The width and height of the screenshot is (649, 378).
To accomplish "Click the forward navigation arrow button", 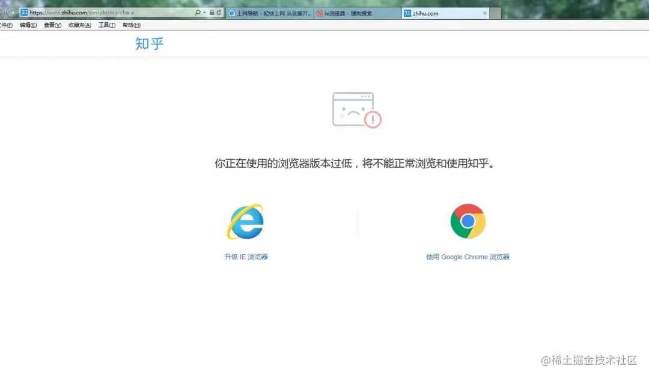I will (11, 12).
